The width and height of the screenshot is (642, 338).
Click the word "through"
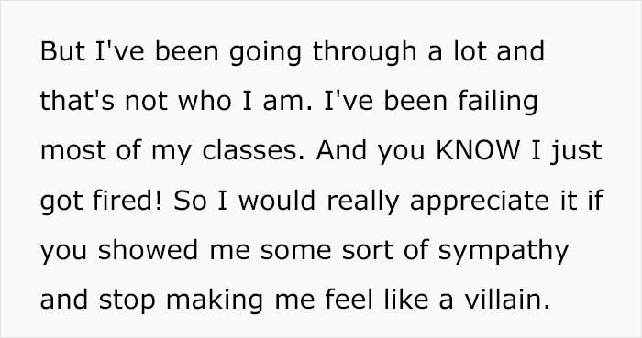(365, 53)
